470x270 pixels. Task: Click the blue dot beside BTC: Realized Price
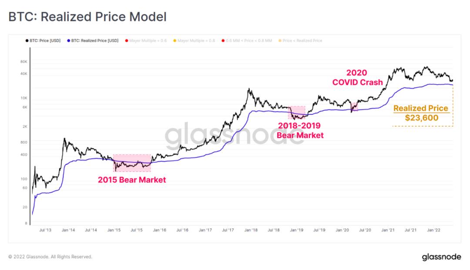(x=69, y=41)
